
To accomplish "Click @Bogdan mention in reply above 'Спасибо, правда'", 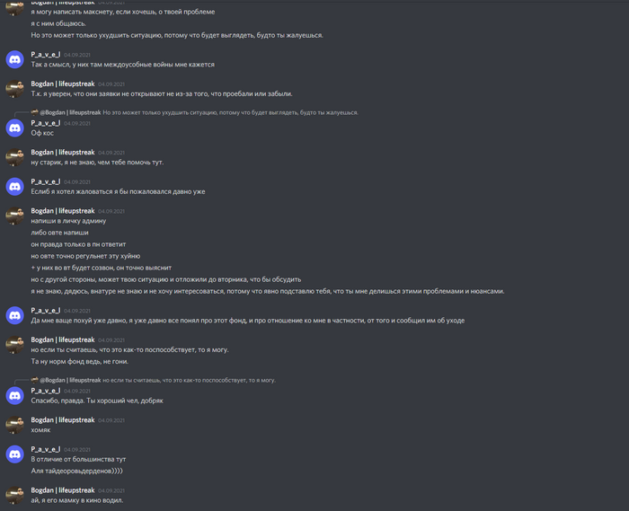I will point(70,381).
